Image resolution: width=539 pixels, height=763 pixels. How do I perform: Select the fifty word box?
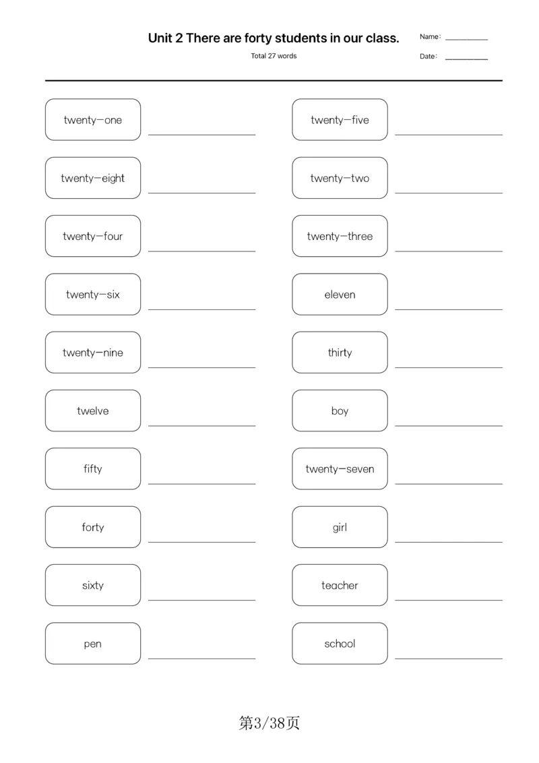click(x=93, y=468)
